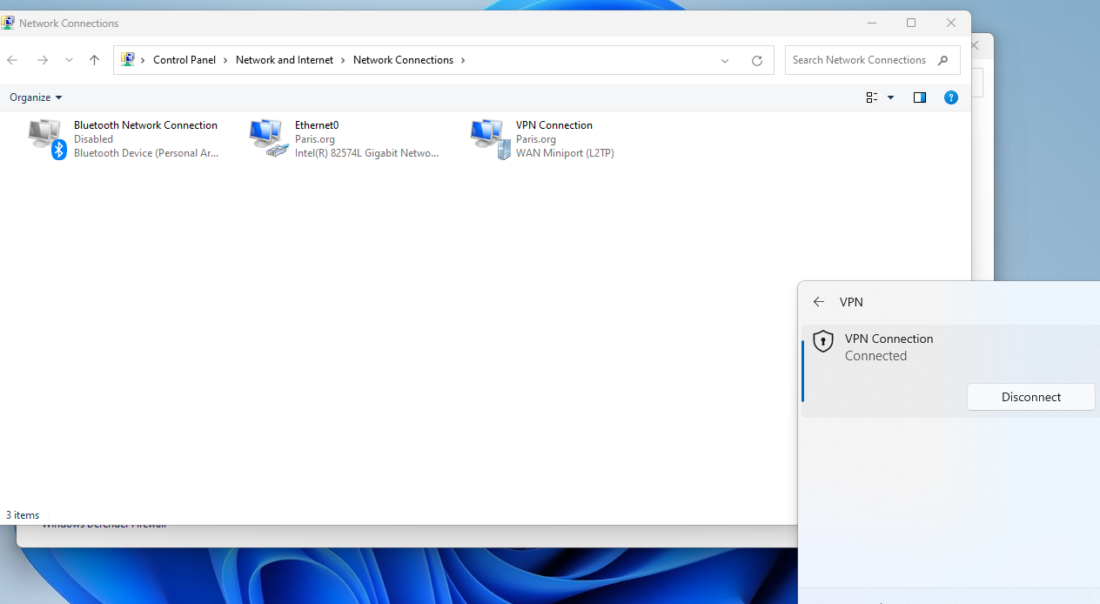1100x604 pixels.
Task: Open the recent locations chevron
Action: click(x=69, y=60)
